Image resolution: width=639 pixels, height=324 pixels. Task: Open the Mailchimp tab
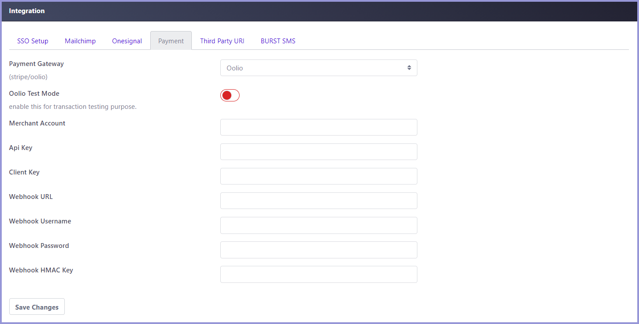click(x=80, y=41)
